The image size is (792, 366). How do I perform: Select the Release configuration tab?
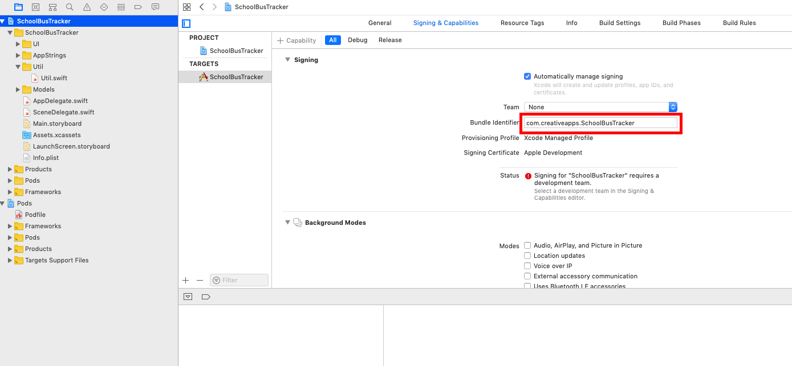[x=390, y=40]
